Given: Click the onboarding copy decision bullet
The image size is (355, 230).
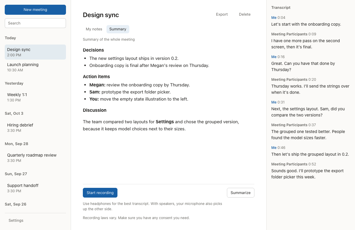Looking at the screenshot, I should pos(149,65).
